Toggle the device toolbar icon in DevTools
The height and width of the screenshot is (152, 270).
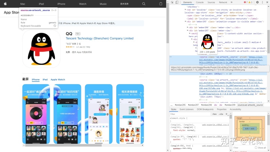(x=177, y=2)
